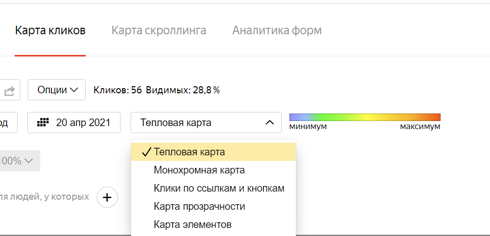Screen dimensions: 490x236
Task: Click the partially visible period button
Action: pos(9,123)
